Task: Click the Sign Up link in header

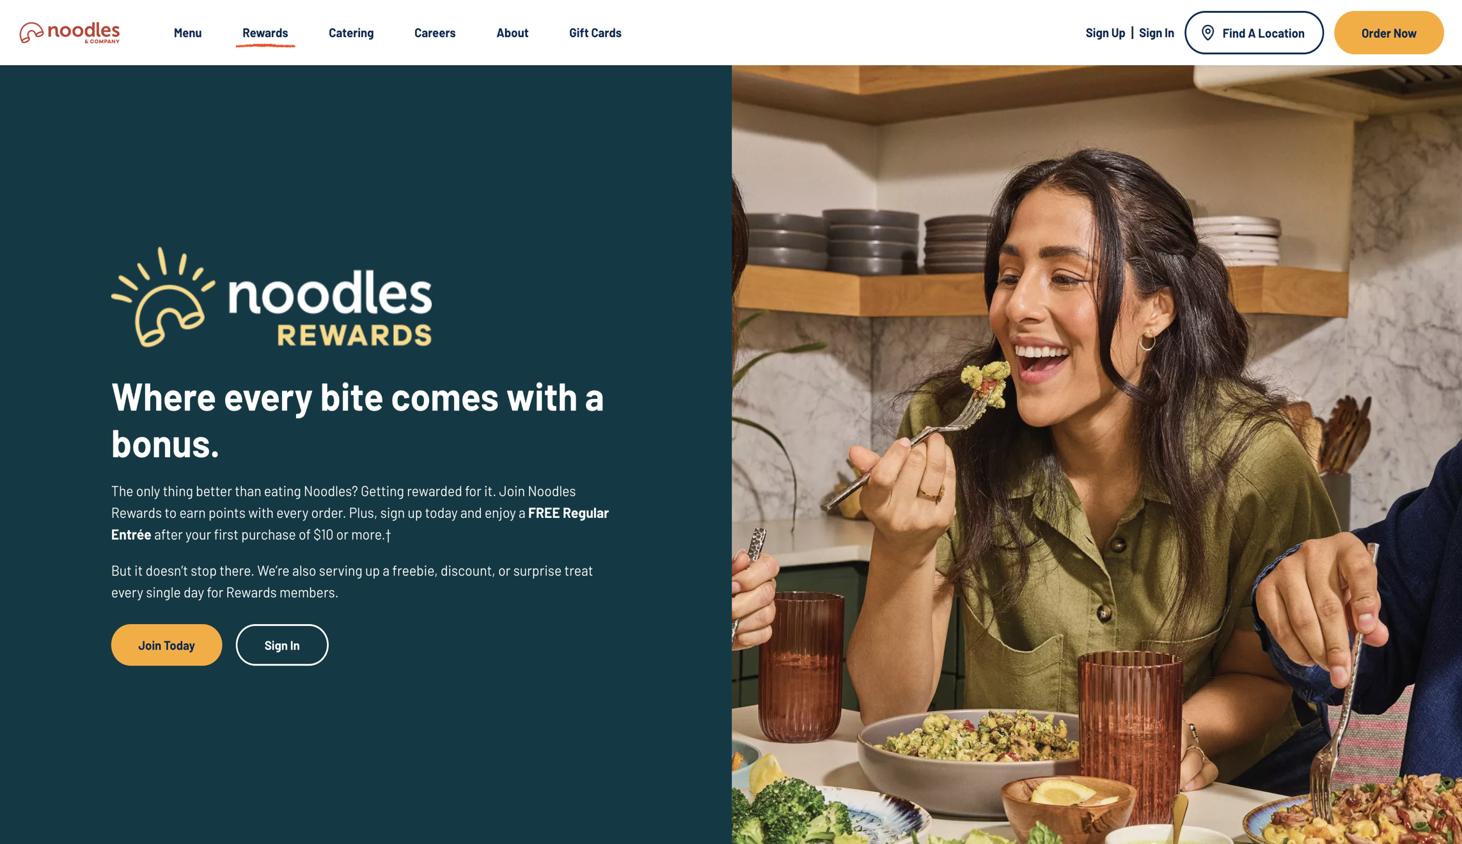Action: coord(1105,33)
